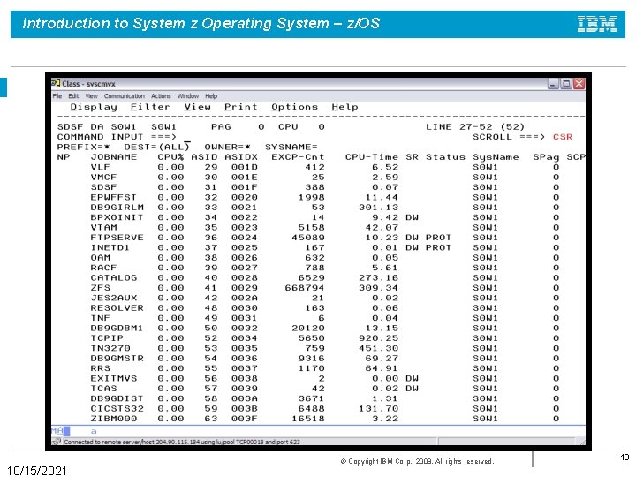Select the RESOLVER job name
The image size is (636, 477).
coord(117,308)
